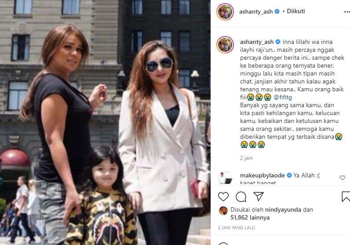The image size is (350, 245).
Task: Open makeupbylaode commenter avatar
Action: point(225,178)
